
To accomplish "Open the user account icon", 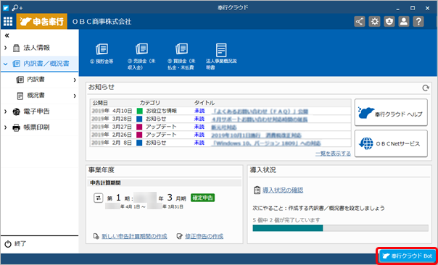I will point(403,22).
